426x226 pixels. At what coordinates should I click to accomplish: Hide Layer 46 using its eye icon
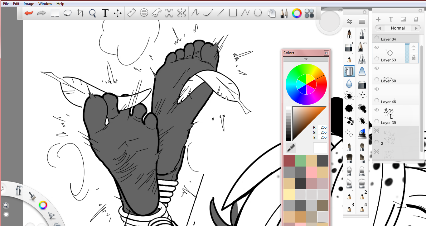click(377, 89)
